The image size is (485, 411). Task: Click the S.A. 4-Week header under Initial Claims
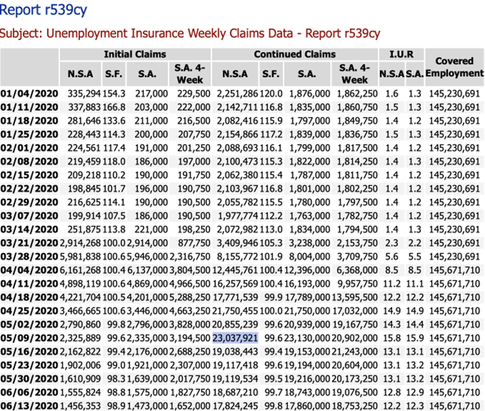click(x=190, y=74)
